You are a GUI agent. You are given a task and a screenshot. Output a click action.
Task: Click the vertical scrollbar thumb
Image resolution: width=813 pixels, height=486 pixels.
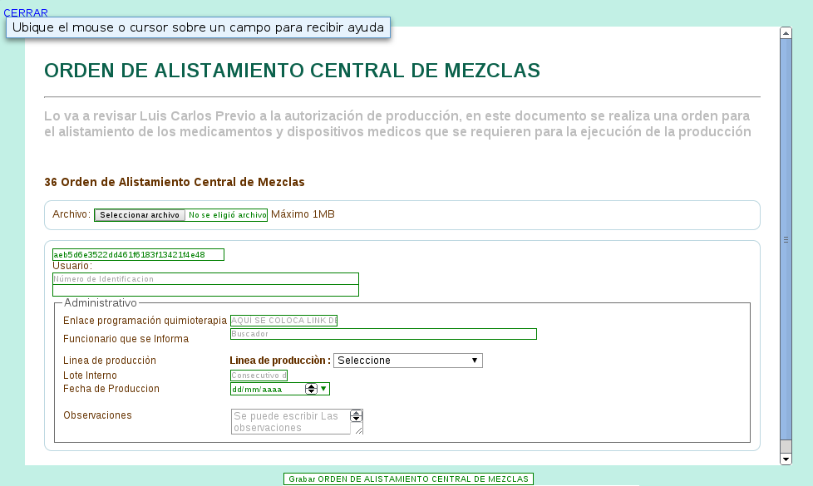[x=786, y=239]
